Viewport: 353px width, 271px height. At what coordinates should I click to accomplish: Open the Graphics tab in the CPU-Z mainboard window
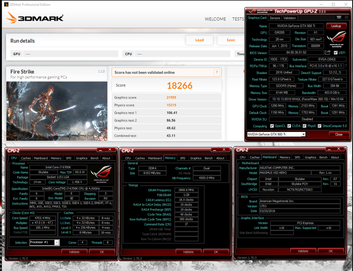click(x=311, y=157)
